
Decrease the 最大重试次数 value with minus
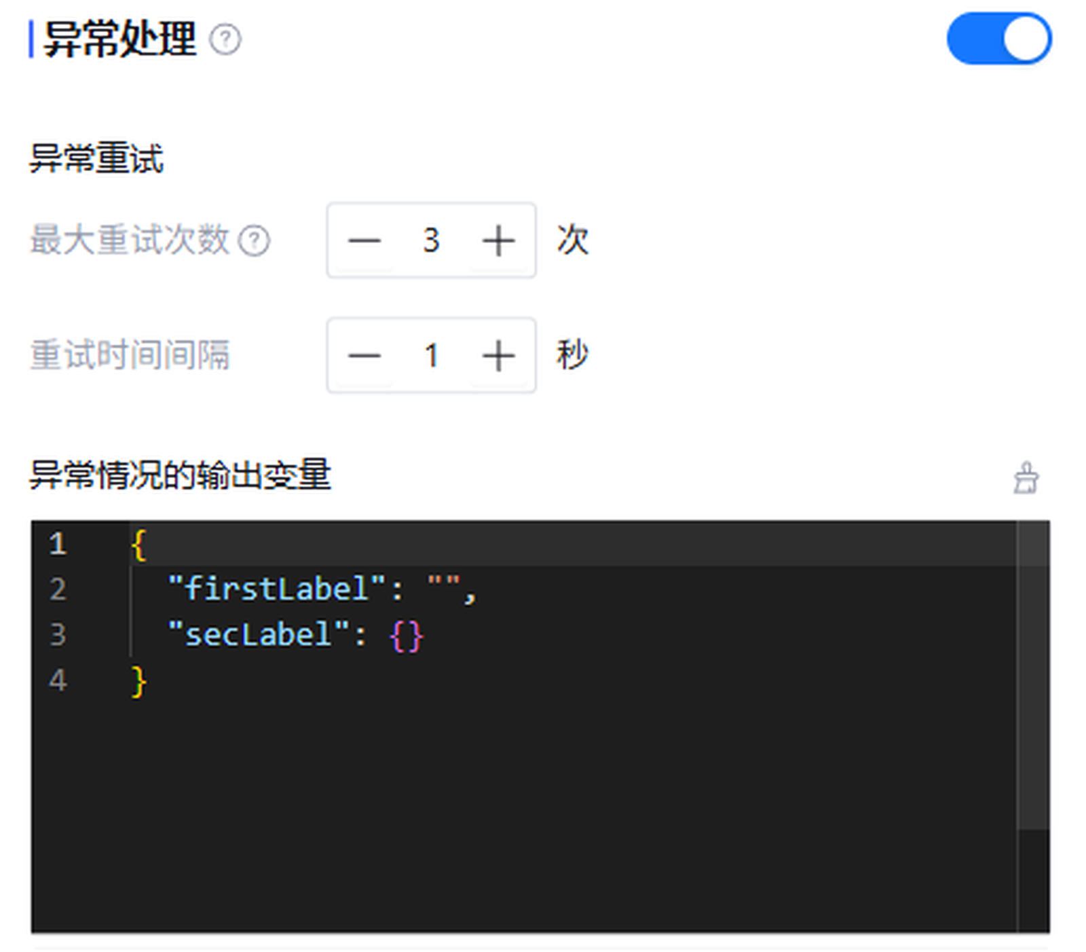pos(364,240)
